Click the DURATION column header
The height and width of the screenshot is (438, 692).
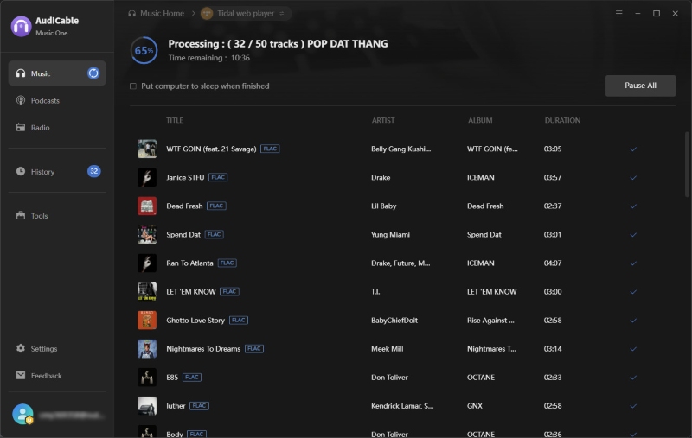coord(562,120)
